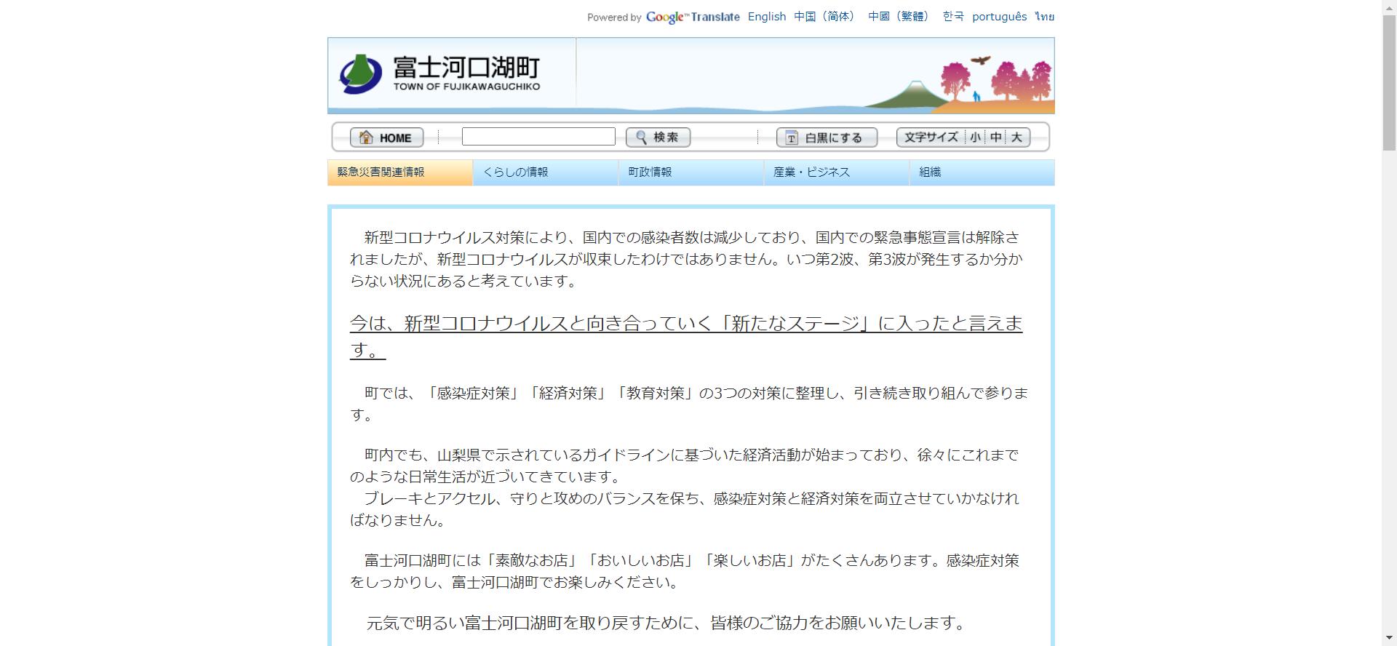
Task: Open the 緊急災害関連情報 tab
Action: pos(400,172)
